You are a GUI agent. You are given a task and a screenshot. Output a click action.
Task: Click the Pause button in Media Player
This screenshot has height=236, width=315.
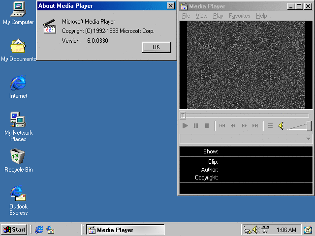pyautogui.click(x=196, y=126)
